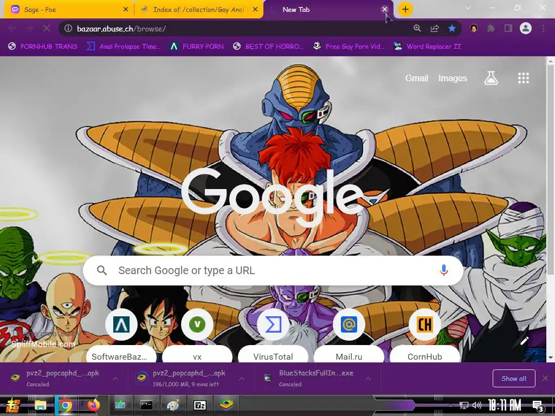Screen dimensions: 555x416
Task: Open the Word Replacer II bookmark
Action: tap(427, 47)
